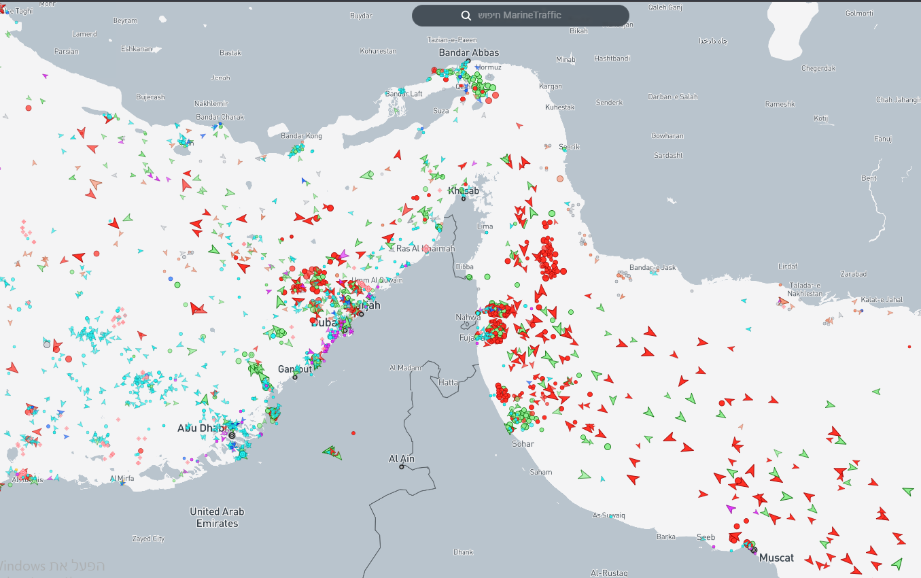921x578 pixels.
Task: Click the Bandar Abbas city label
Action: point(469,52)
